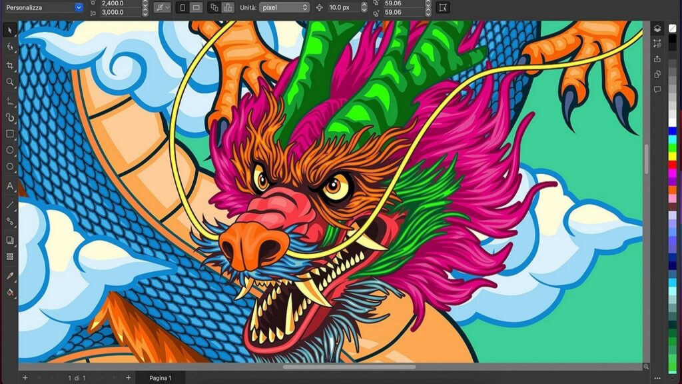
Task: Click the page navigation back arrow
Action: coord(52,377)
